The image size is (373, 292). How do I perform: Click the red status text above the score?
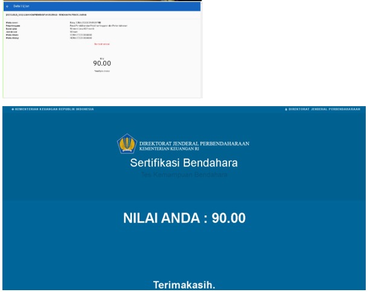(x=102, y=44)
